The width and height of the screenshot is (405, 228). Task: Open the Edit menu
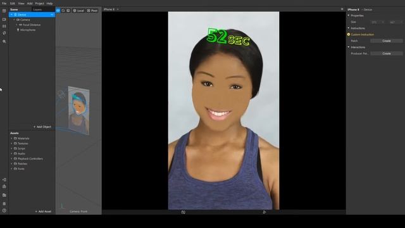13,4
